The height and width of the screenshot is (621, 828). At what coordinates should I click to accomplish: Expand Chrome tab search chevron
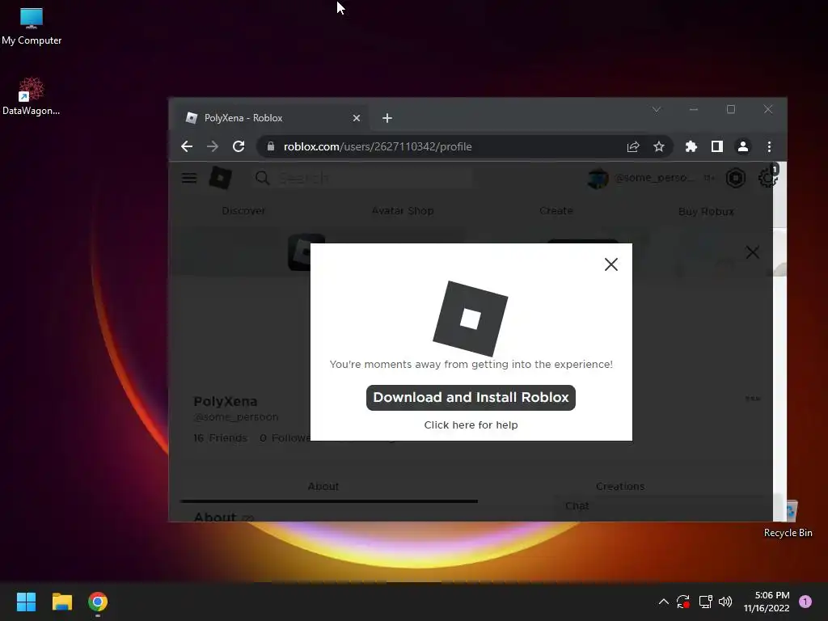[x=657, y=109]
